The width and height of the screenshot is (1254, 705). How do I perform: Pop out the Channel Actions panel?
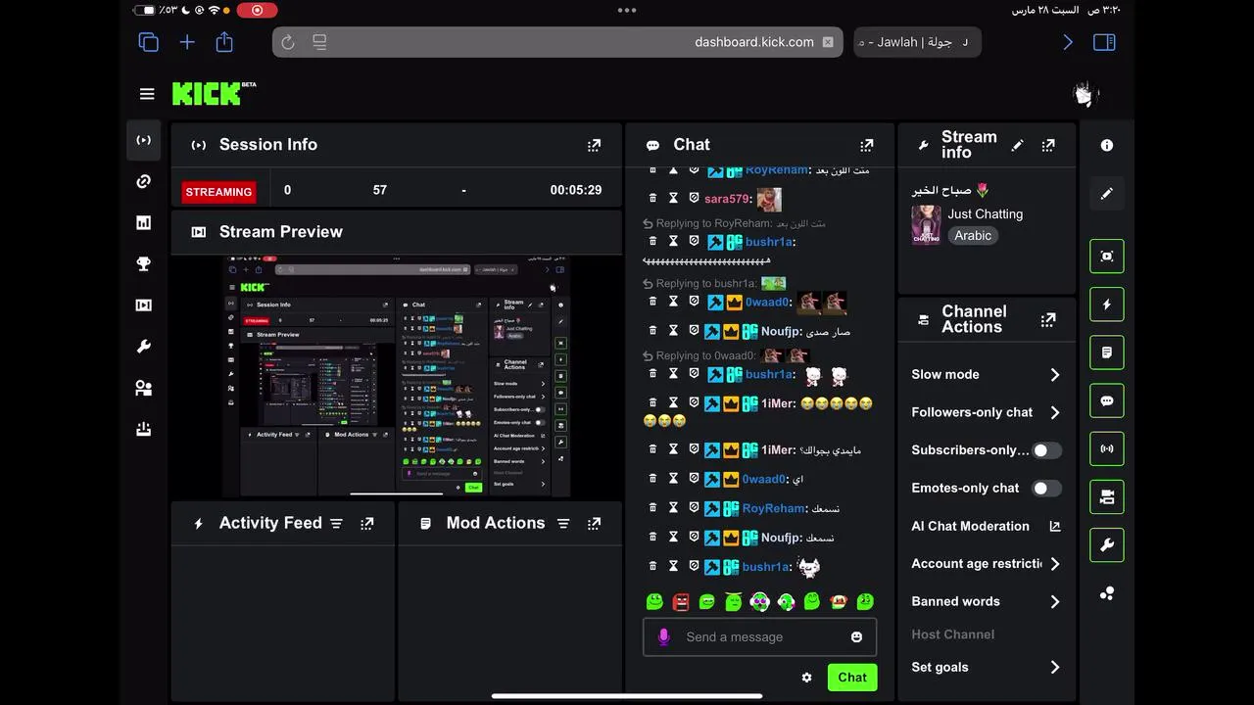pos(1048,319)
